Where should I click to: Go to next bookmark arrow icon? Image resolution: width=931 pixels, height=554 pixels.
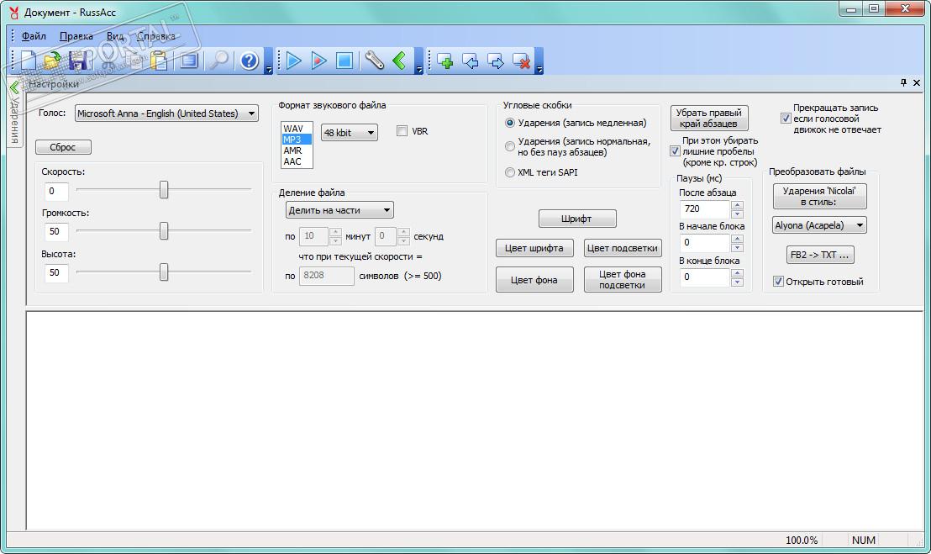(x=496, y=61)
